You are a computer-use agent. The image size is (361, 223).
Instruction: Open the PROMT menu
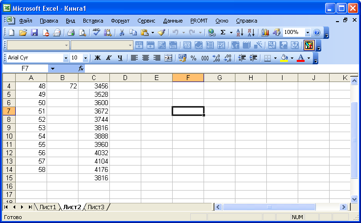click(199, 21)
